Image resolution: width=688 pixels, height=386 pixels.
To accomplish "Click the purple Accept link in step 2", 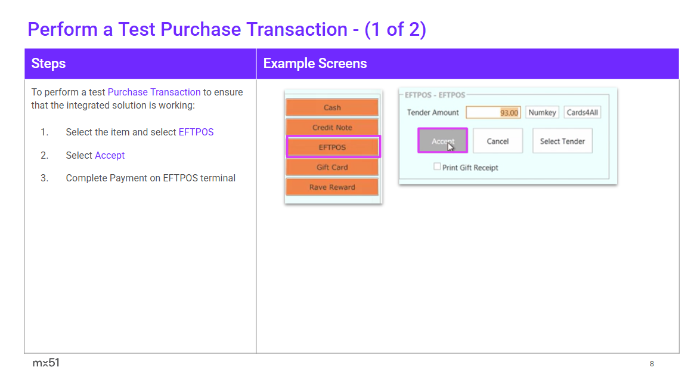I will (x=110, y=155).
